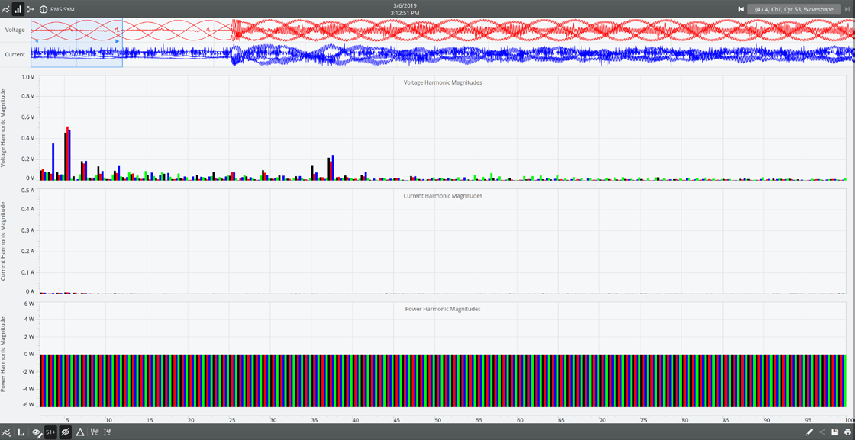The width and height of the screenshot is (855, 440).
Task: Click the pencil annotate icon
Action: pos(810,432)
